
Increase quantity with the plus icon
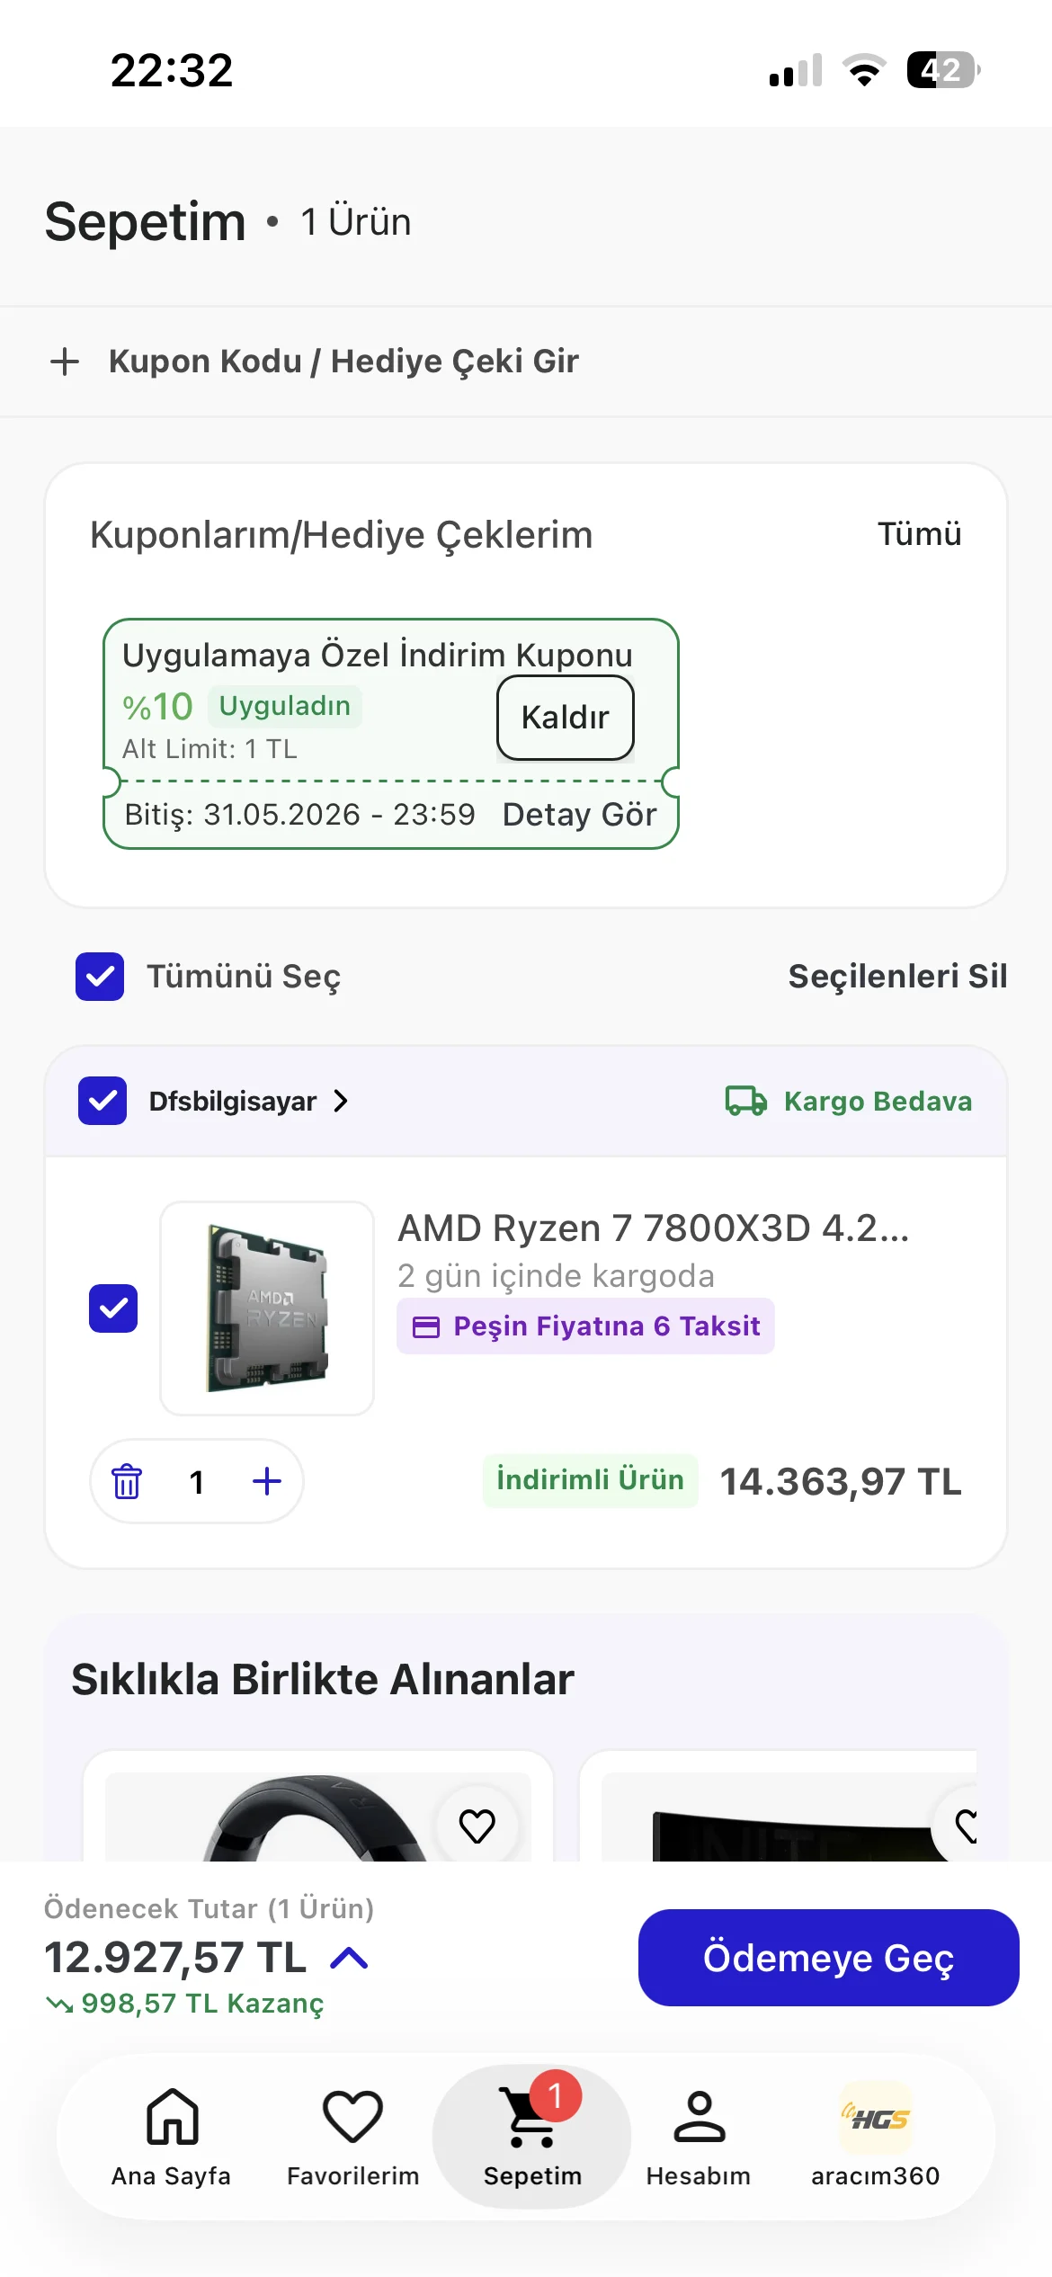click(x=267, y=1481)
